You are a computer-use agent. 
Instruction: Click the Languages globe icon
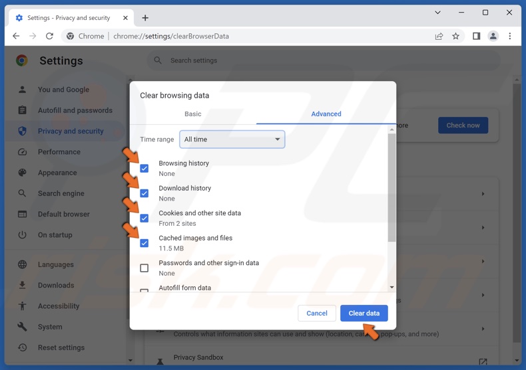pos(22,264)
